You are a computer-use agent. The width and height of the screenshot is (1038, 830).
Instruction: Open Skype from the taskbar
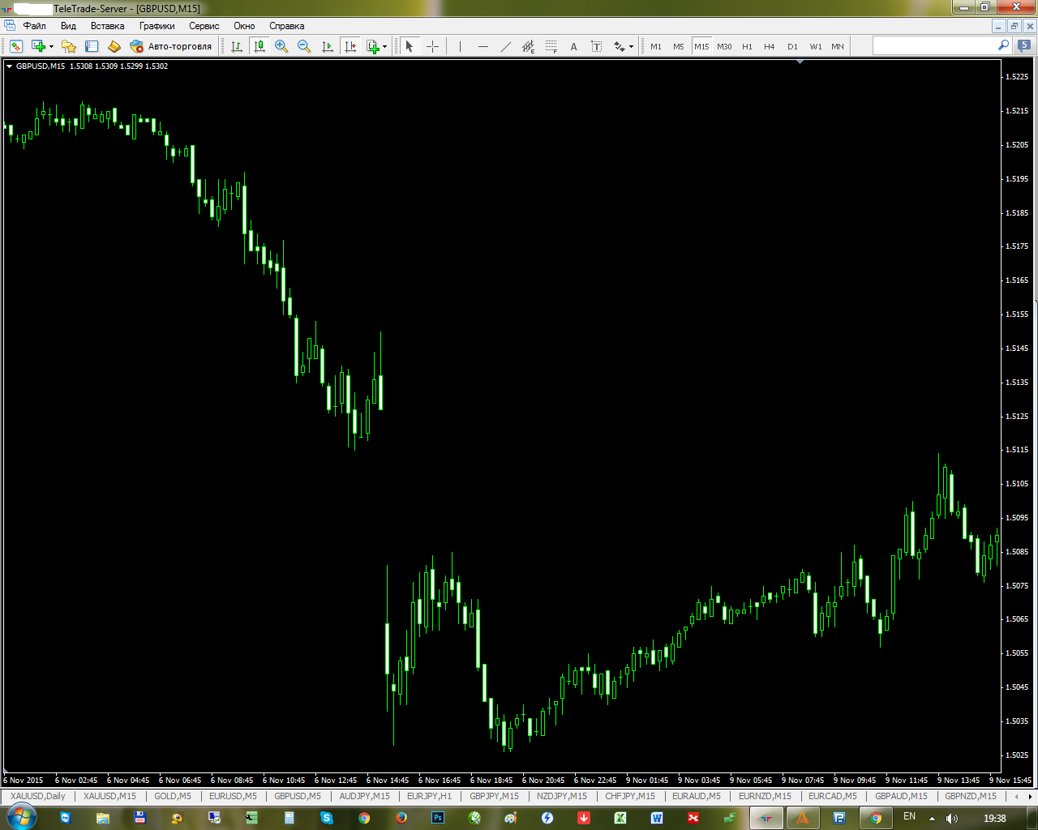pyautogui.click(x=326, y=818)
